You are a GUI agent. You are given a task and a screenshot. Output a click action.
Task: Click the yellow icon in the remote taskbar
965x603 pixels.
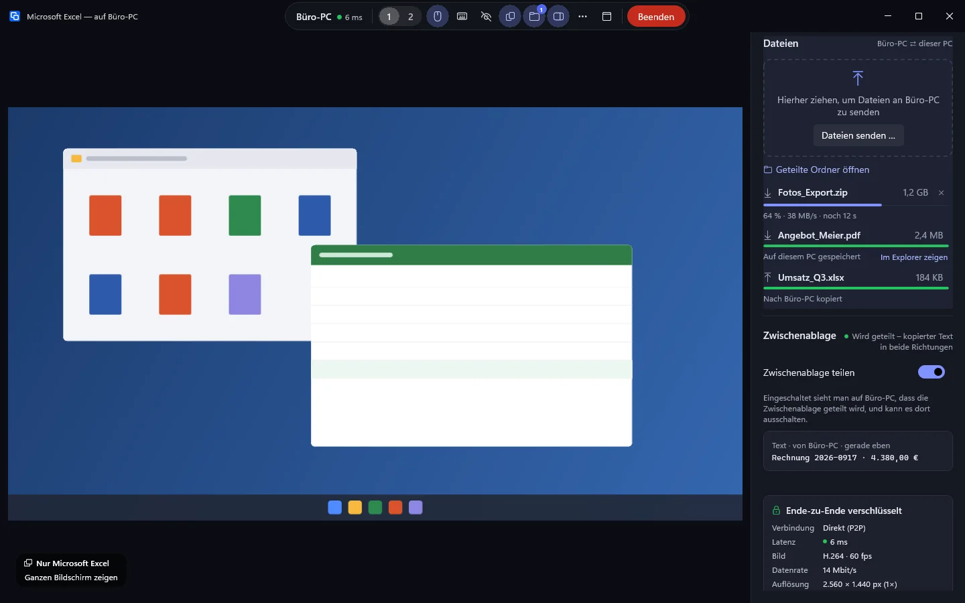(355, 507)
